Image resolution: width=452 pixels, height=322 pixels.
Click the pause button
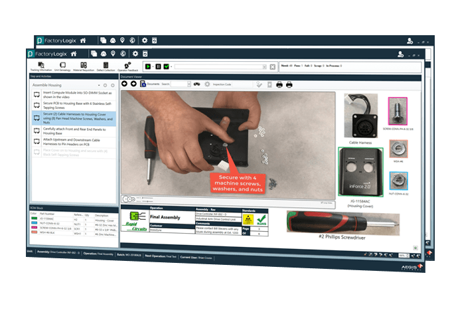click(158, 66)
